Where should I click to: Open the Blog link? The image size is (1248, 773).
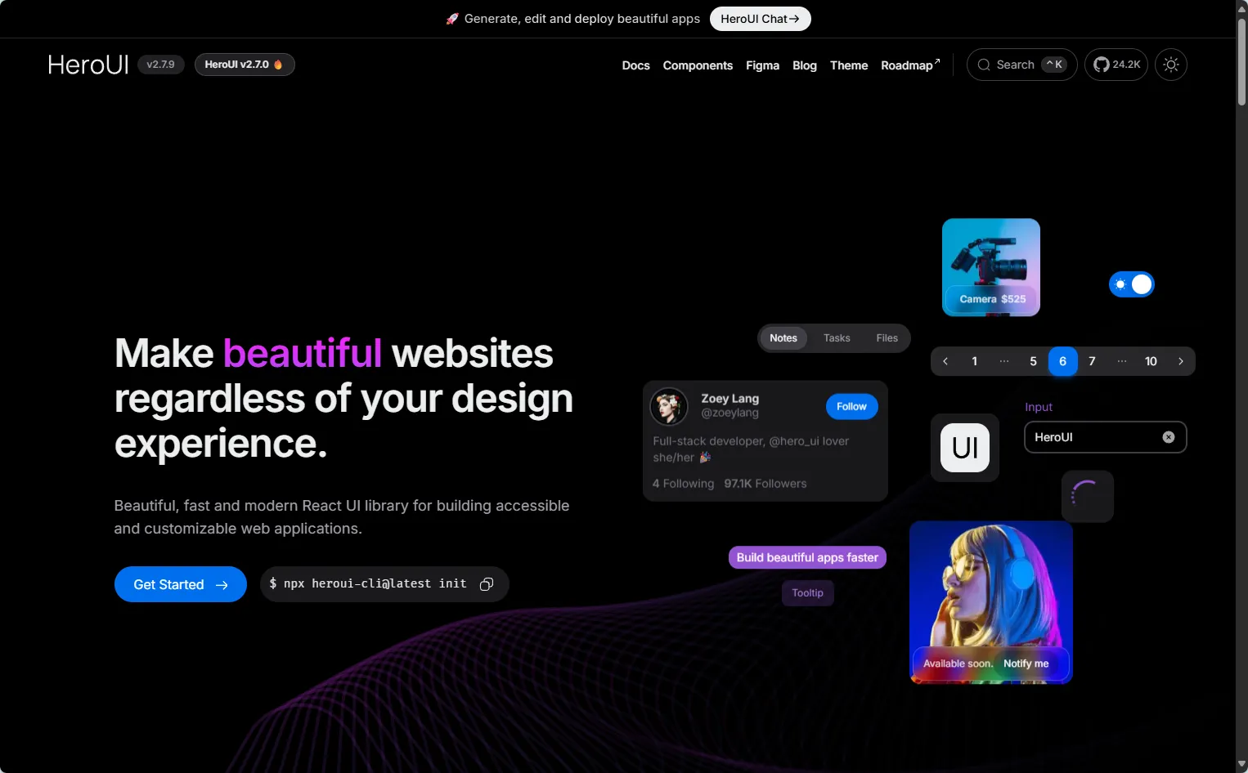(805, 65)
